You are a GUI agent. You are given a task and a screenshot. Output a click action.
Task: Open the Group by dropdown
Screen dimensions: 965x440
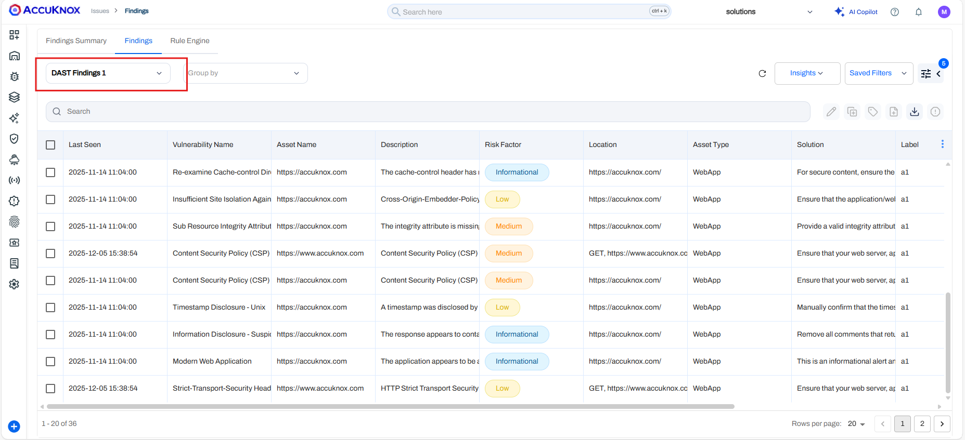pyautogui.click(x=245, y=73)
